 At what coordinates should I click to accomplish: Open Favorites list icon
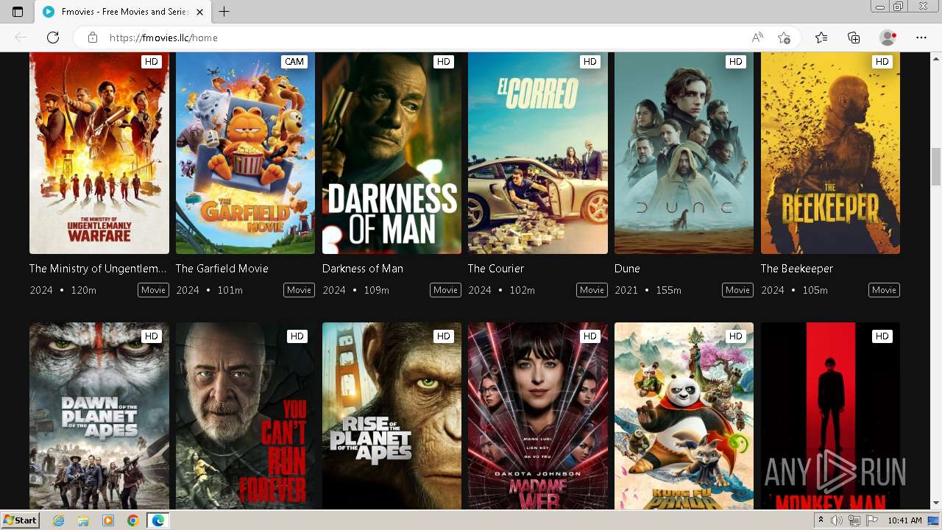point(821,38)
